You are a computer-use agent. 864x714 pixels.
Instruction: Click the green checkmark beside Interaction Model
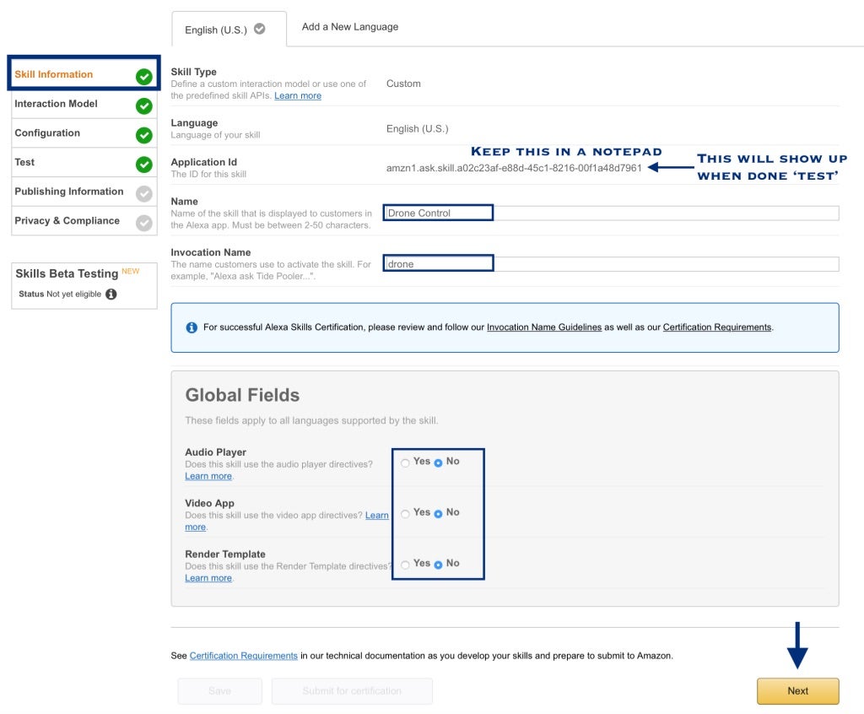[144, 106]
